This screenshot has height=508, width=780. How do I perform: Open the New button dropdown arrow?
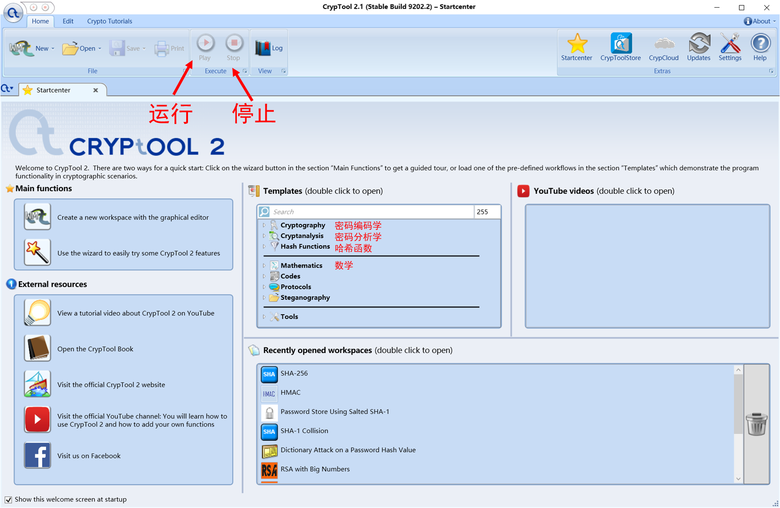(53, 49)
